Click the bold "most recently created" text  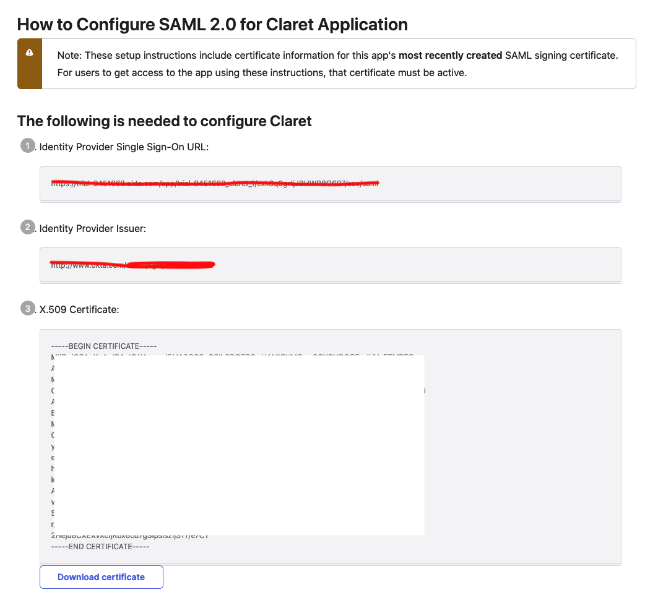click(450, 56)
